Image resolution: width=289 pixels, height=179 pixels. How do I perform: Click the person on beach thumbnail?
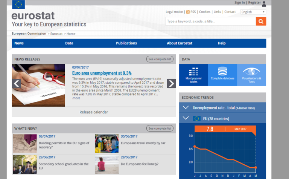pos(107,164)
